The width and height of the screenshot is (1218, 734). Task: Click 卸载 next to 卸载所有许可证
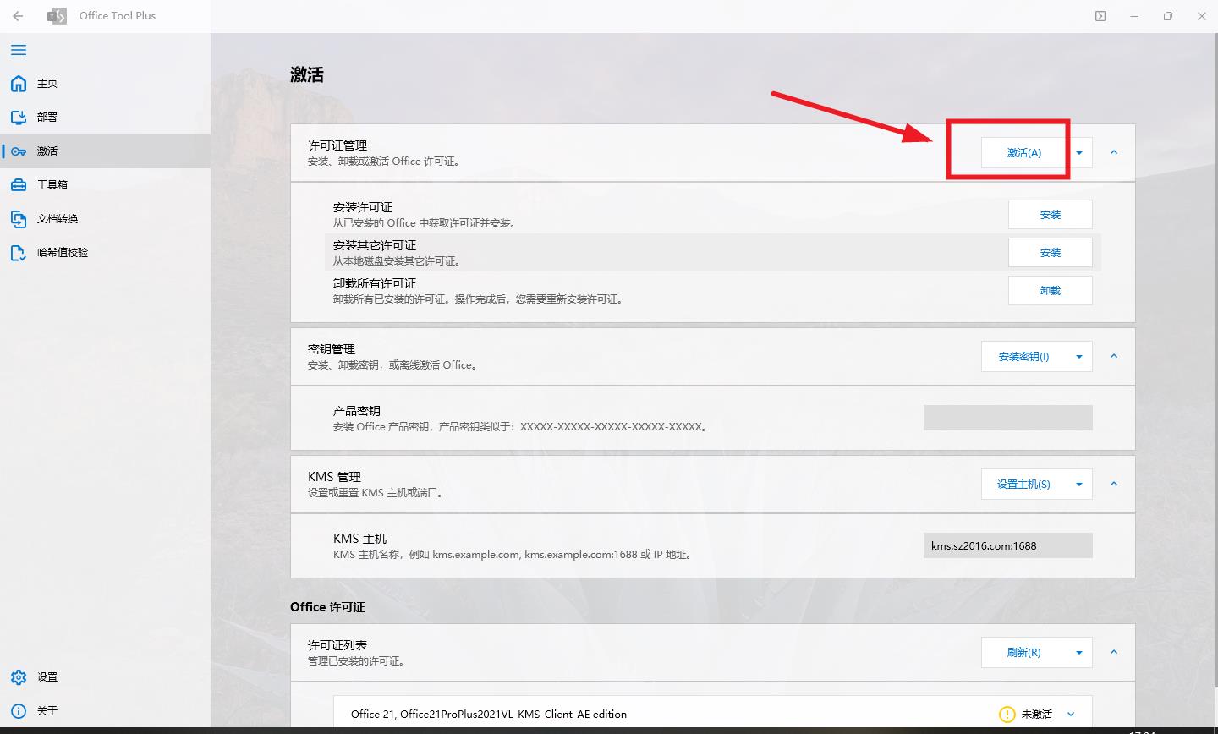[1050, 290]
